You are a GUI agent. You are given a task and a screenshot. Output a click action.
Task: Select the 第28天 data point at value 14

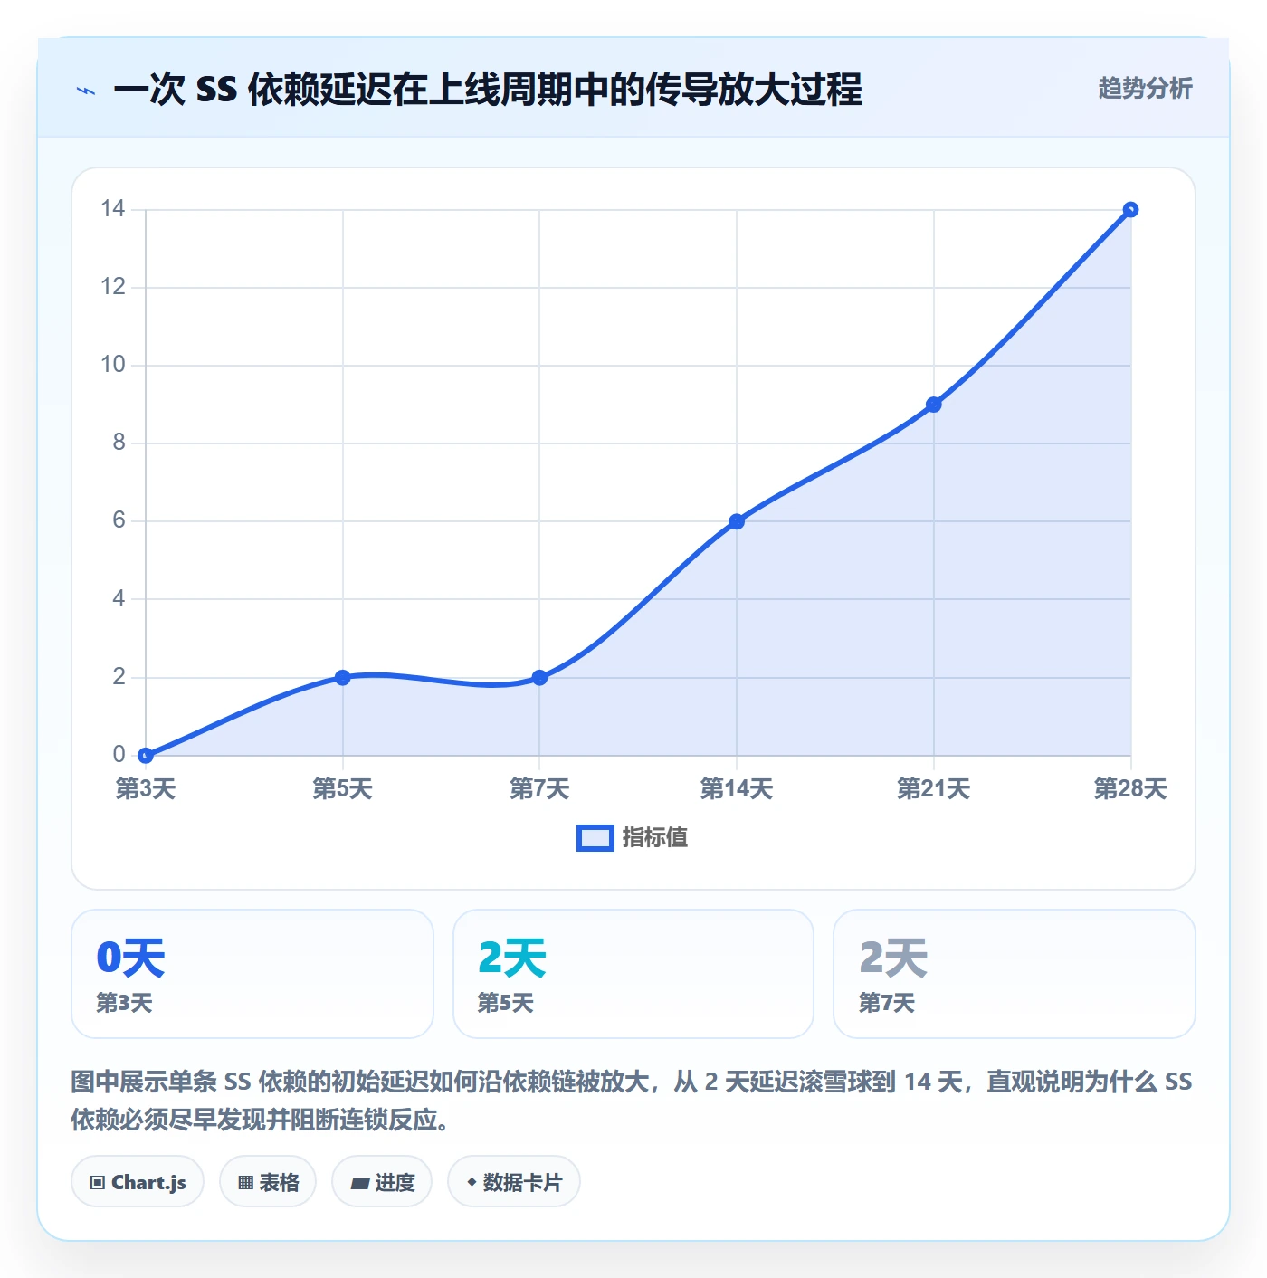pyautogui.click(x=1130, y=210)
